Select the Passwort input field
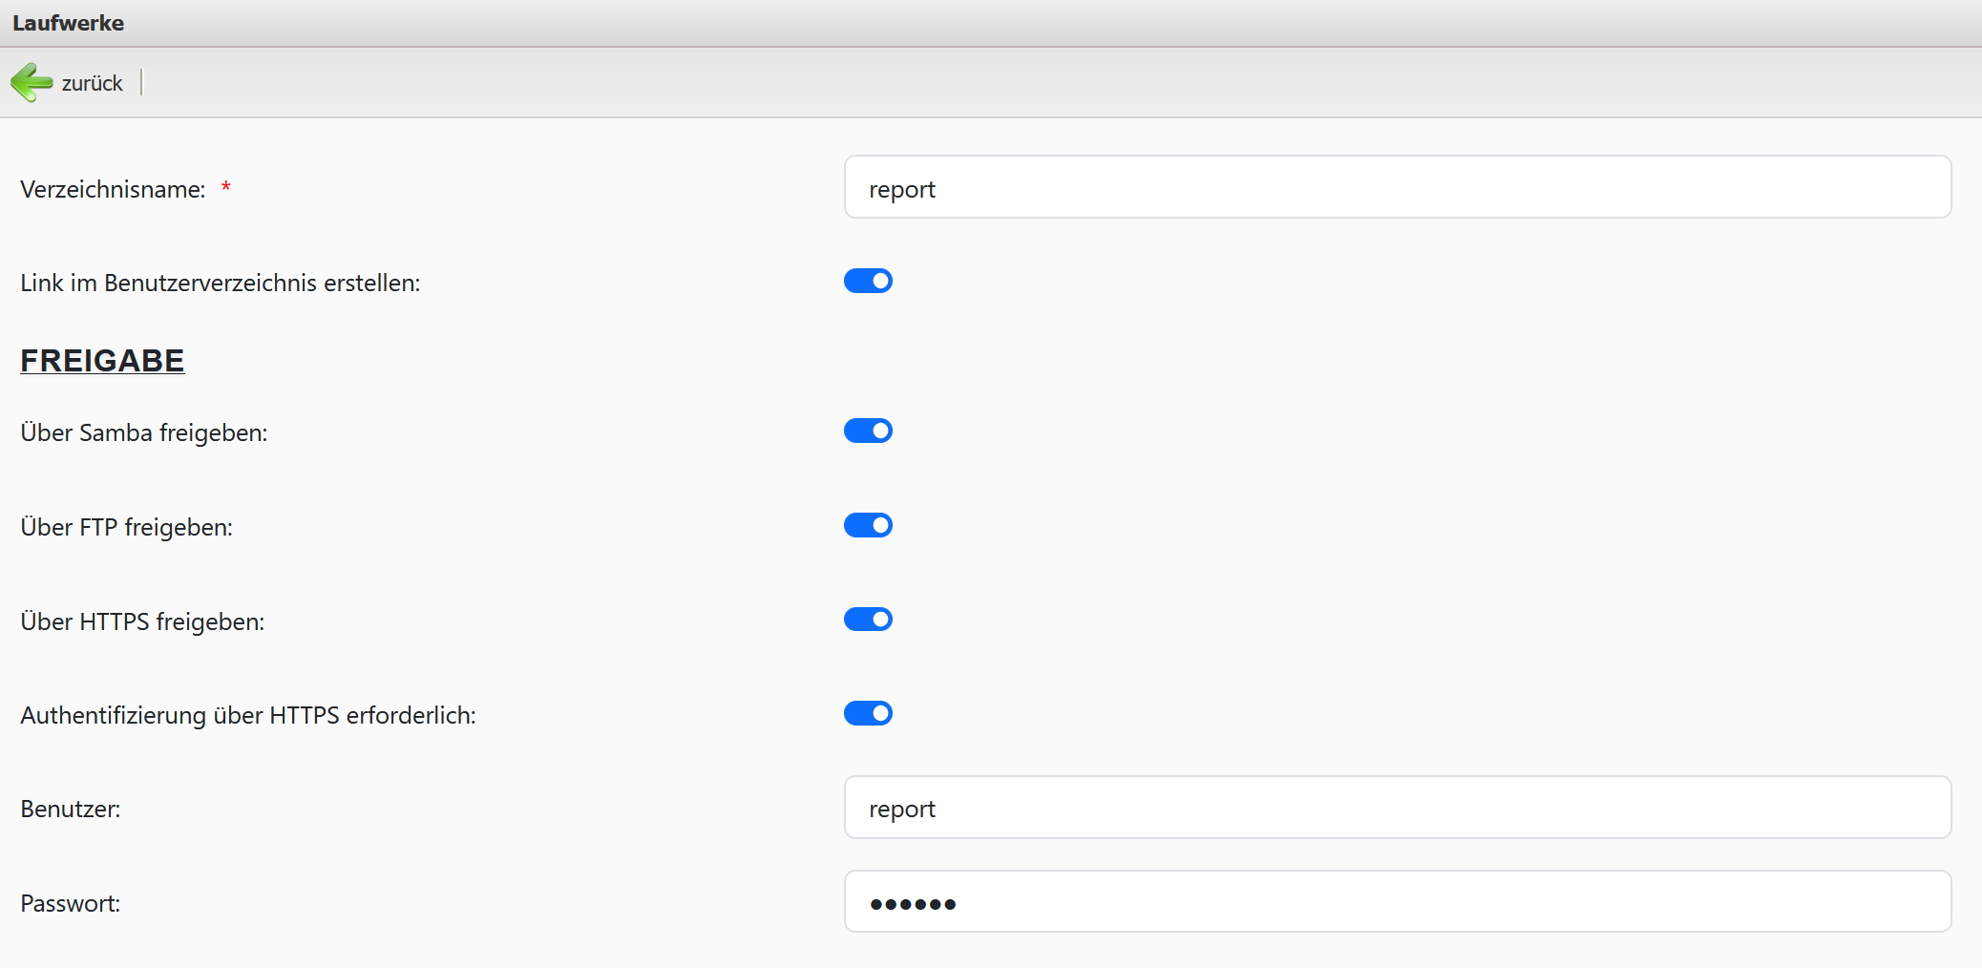The width and height of the screenshot is (1982, 968). coord(1397,902)
